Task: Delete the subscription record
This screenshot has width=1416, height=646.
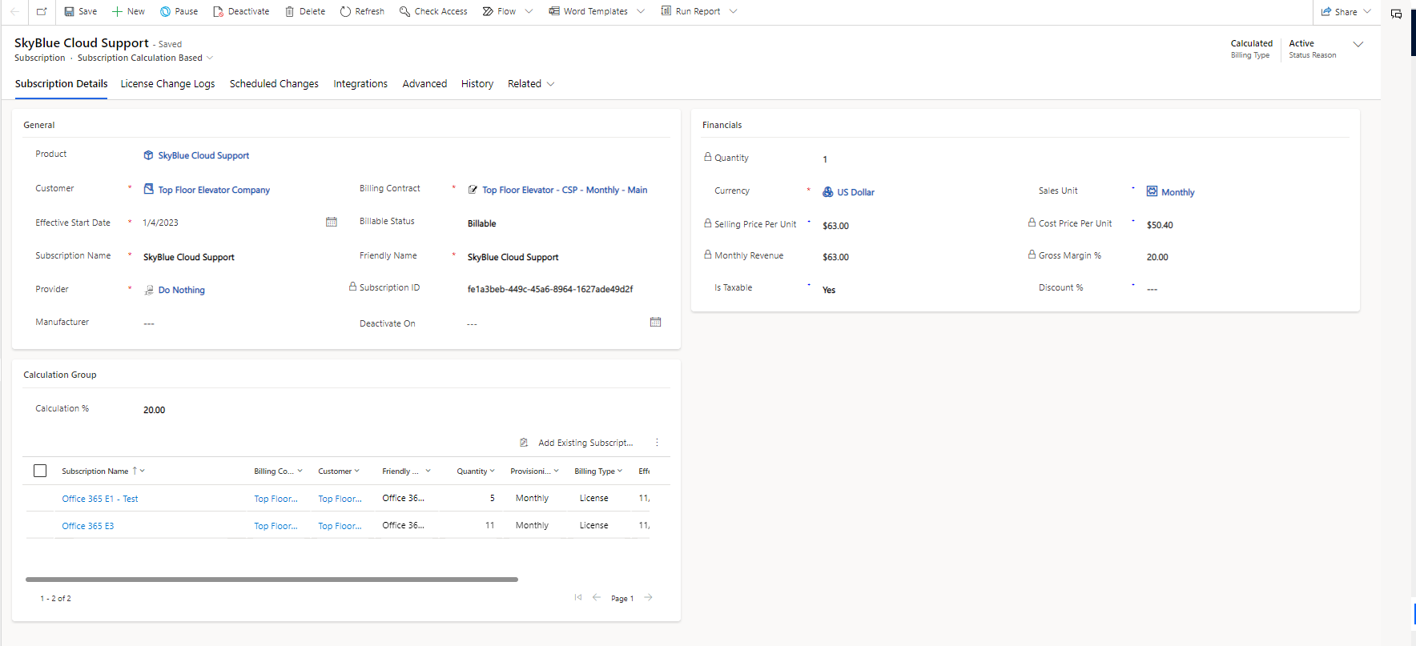Action: tap(305, 11)
